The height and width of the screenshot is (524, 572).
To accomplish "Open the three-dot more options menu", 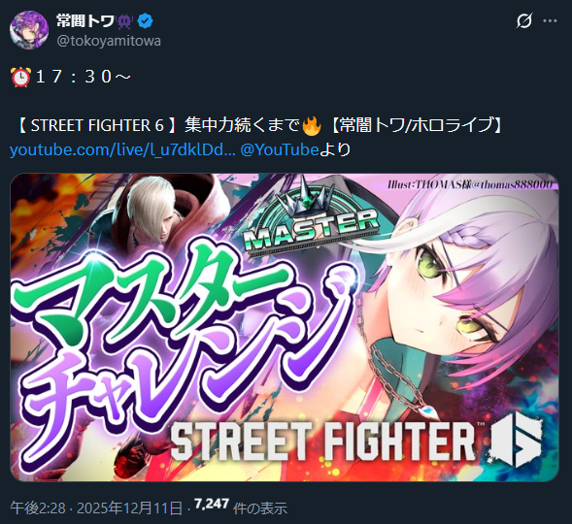I will 550,20.
